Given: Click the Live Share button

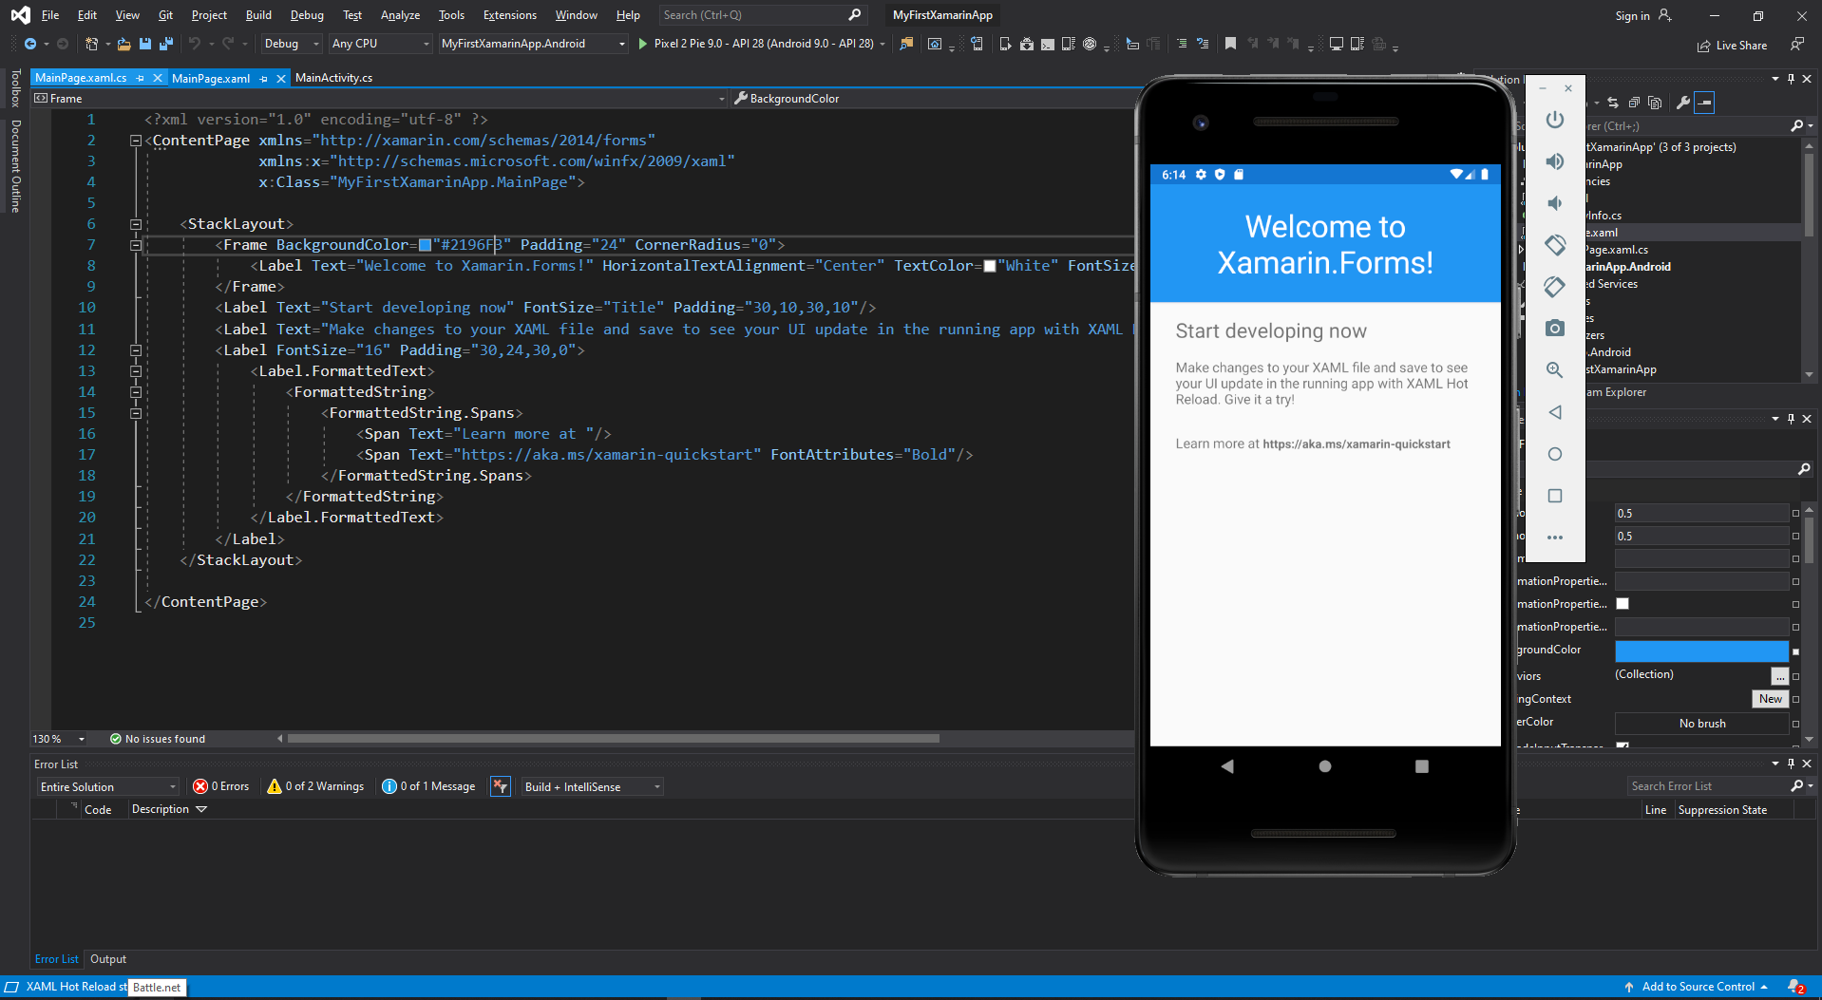Looking at the screenshot, I should coord(1732,46).
